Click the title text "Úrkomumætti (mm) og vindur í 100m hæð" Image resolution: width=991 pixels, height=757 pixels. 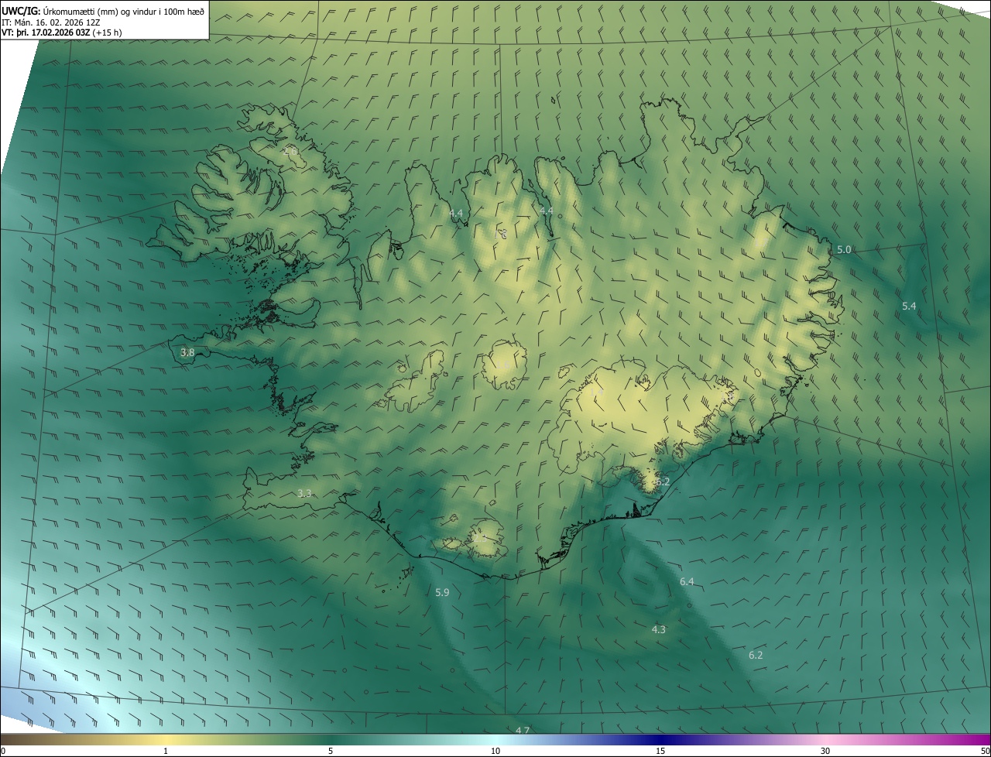[x=123, y=11]
